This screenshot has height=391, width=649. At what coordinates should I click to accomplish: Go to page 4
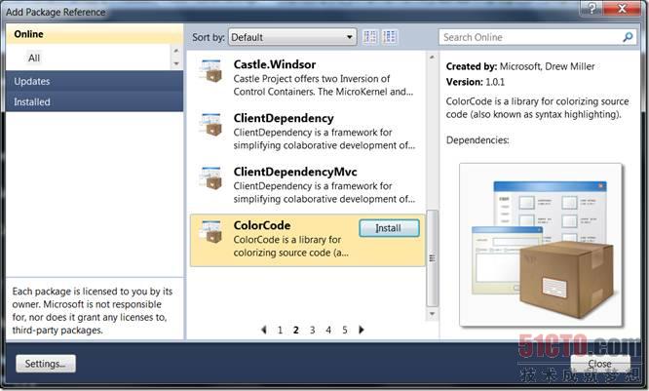328,331
